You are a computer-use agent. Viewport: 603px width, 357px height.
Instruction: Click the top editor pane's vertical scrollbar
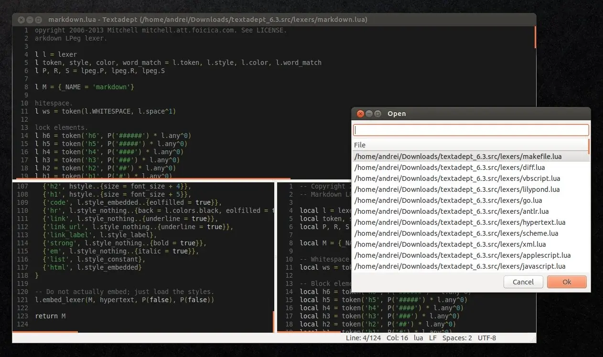(x=535, y=37)
